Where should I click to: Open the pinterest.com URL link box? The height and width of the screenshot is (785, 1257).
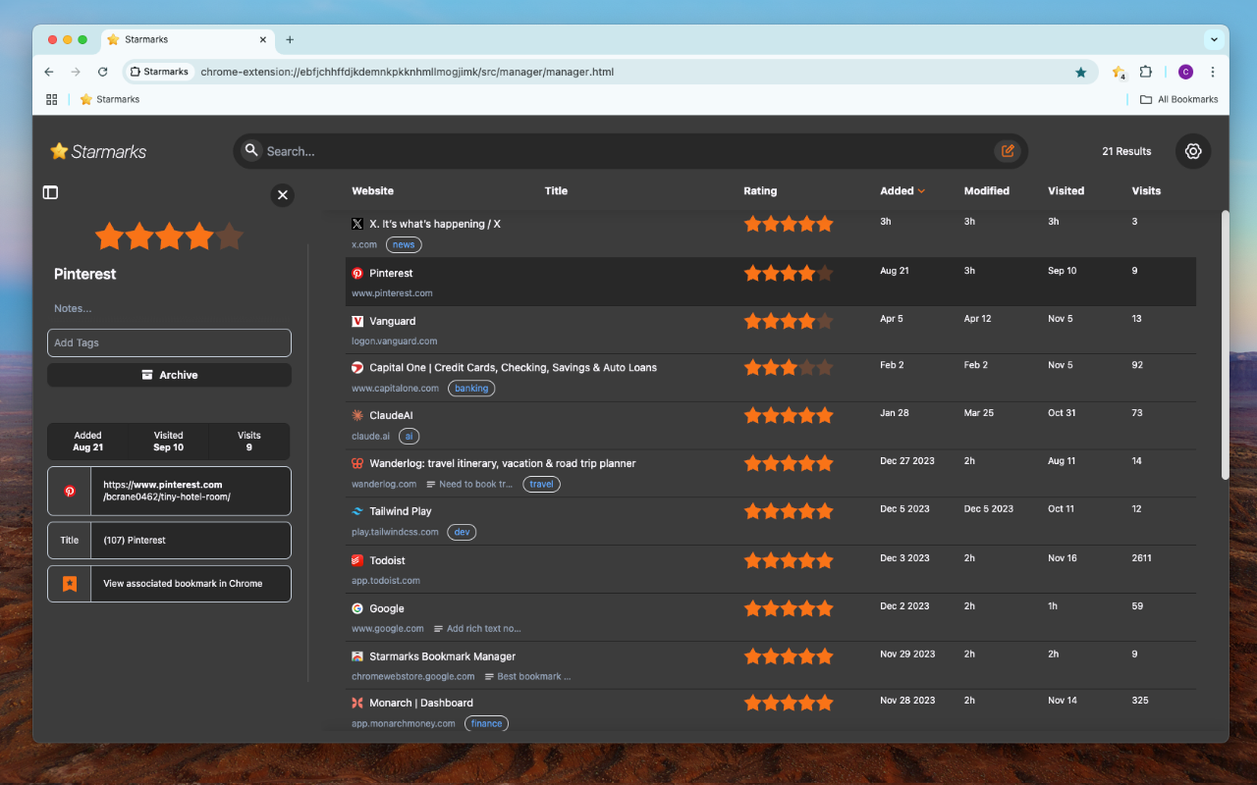point(169,491)
